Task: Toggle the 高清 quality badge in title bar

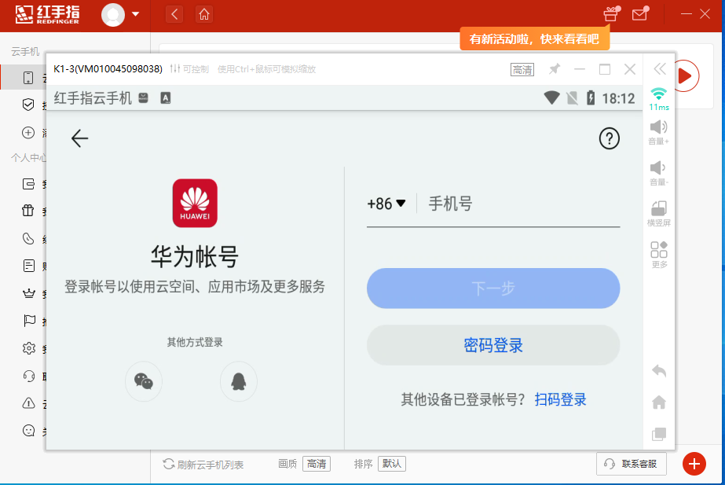Action: tap(522, 69)
